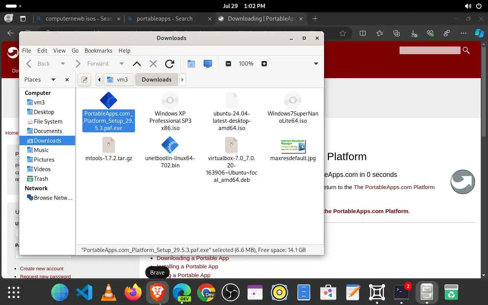This screenshot has width=488, height=305.
Task: Select the virtualbox-7.0 .deb package
Action: tap(231, 160)
